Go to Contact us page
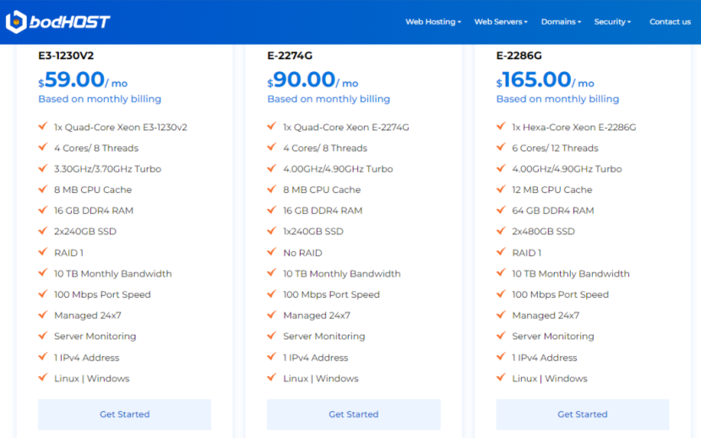 pyautogui.click(x=670, y=22)
